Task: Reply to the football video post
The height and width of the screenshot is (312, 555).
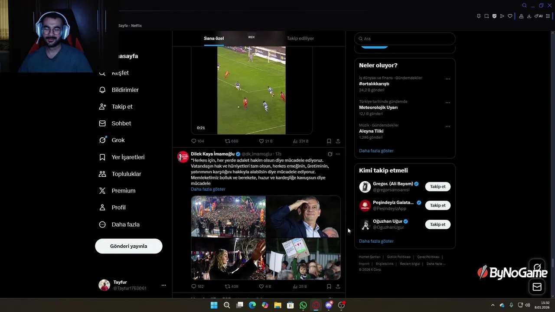Action: (197, 141)
